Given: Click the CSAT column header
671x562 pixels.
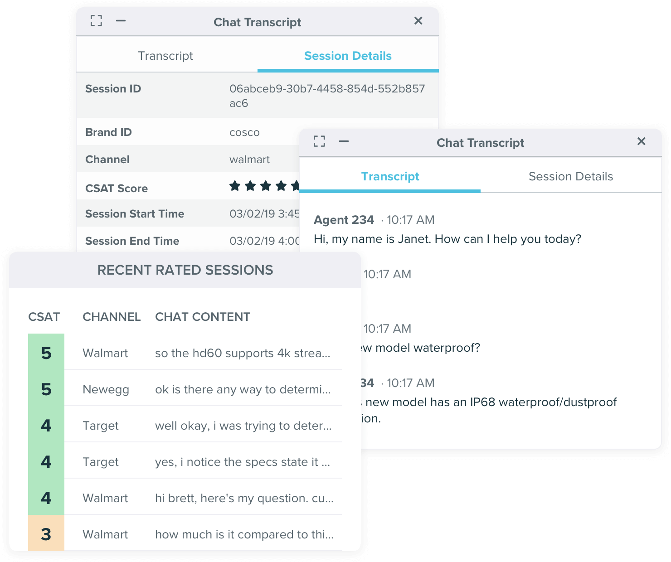Looking at the screenshot, I should [x=44, y=317].
